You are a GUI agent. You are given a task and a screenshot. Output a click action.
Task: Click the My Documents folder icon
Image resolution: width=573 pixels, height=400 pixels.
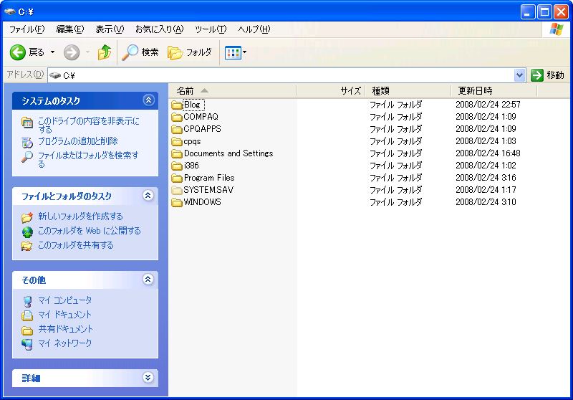coord(27,315)
